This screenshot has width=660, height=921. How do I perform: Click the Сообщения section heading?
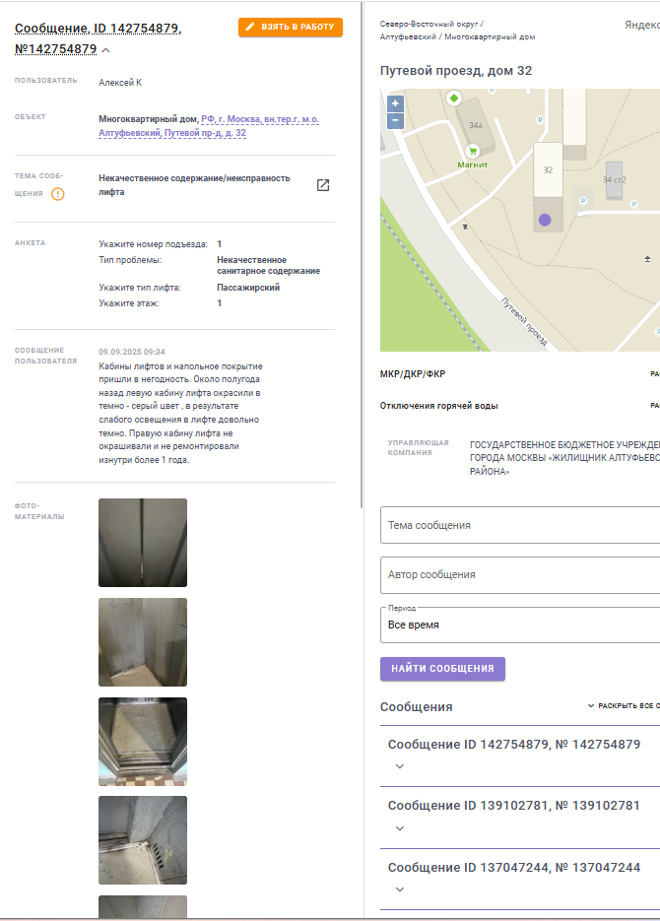tap(417, 707)
